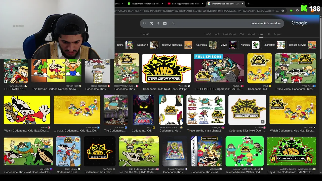322x181 pixels.
Task: Open 'Codename: Kids Next Door - Wikipe...' link
Action: tap(167, 89)
